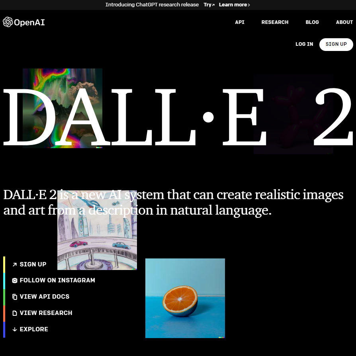Follow the Learn more banner link
356x356 pixels.
click(233, 4)
